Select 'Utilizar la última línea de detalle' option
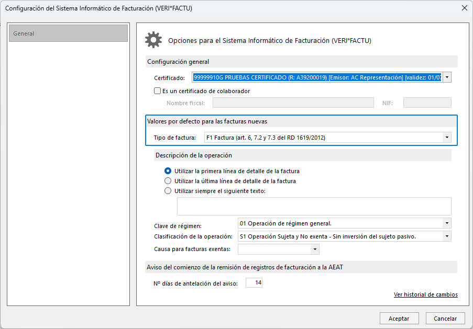This screenshot has height=329, width=473. click(x=168, y=181)
